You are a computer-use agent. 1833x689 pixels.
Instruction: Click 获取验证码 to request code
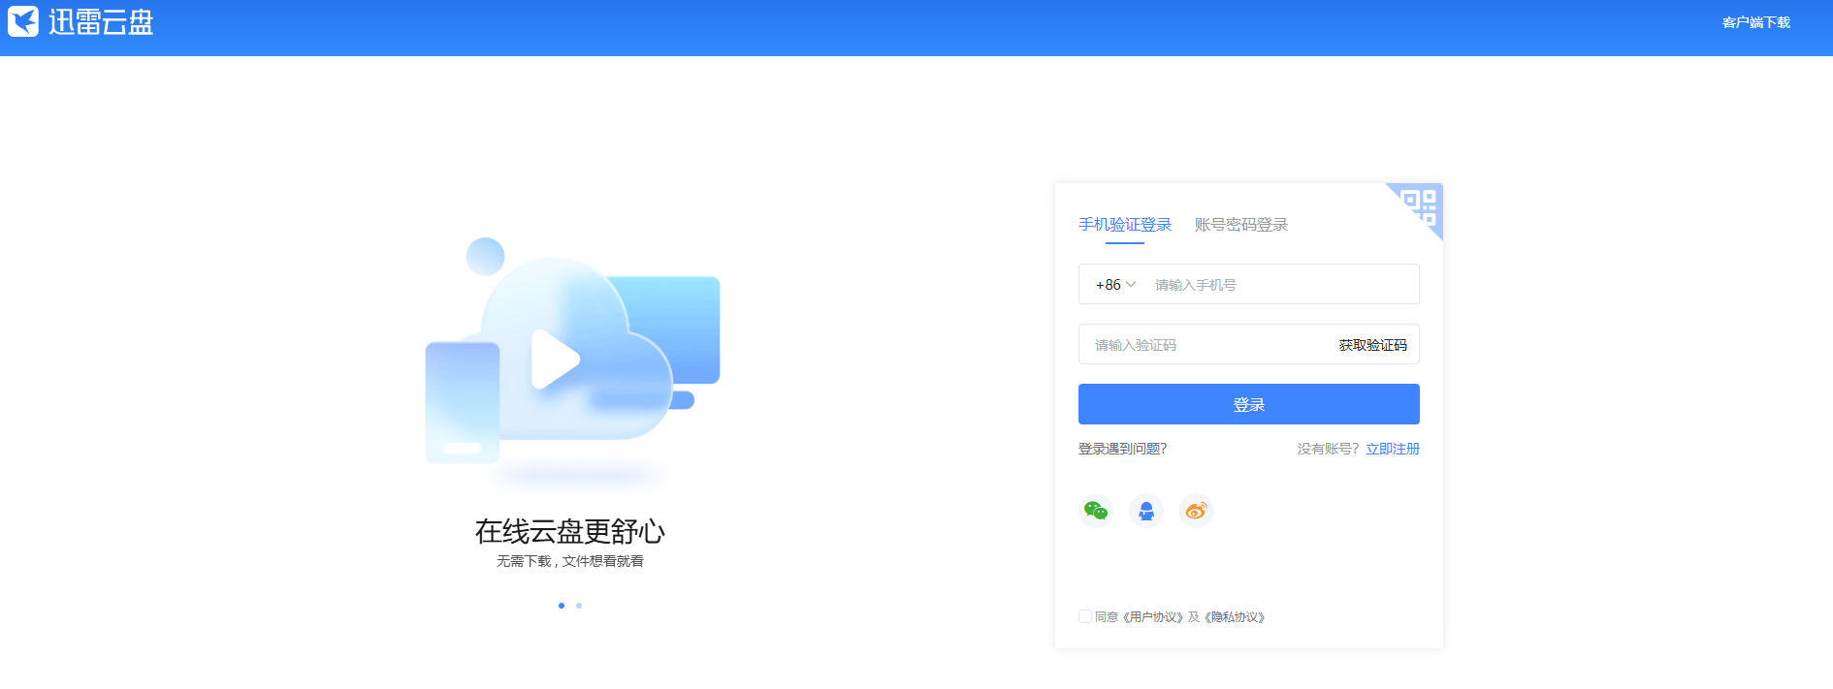pos(1372,345)
